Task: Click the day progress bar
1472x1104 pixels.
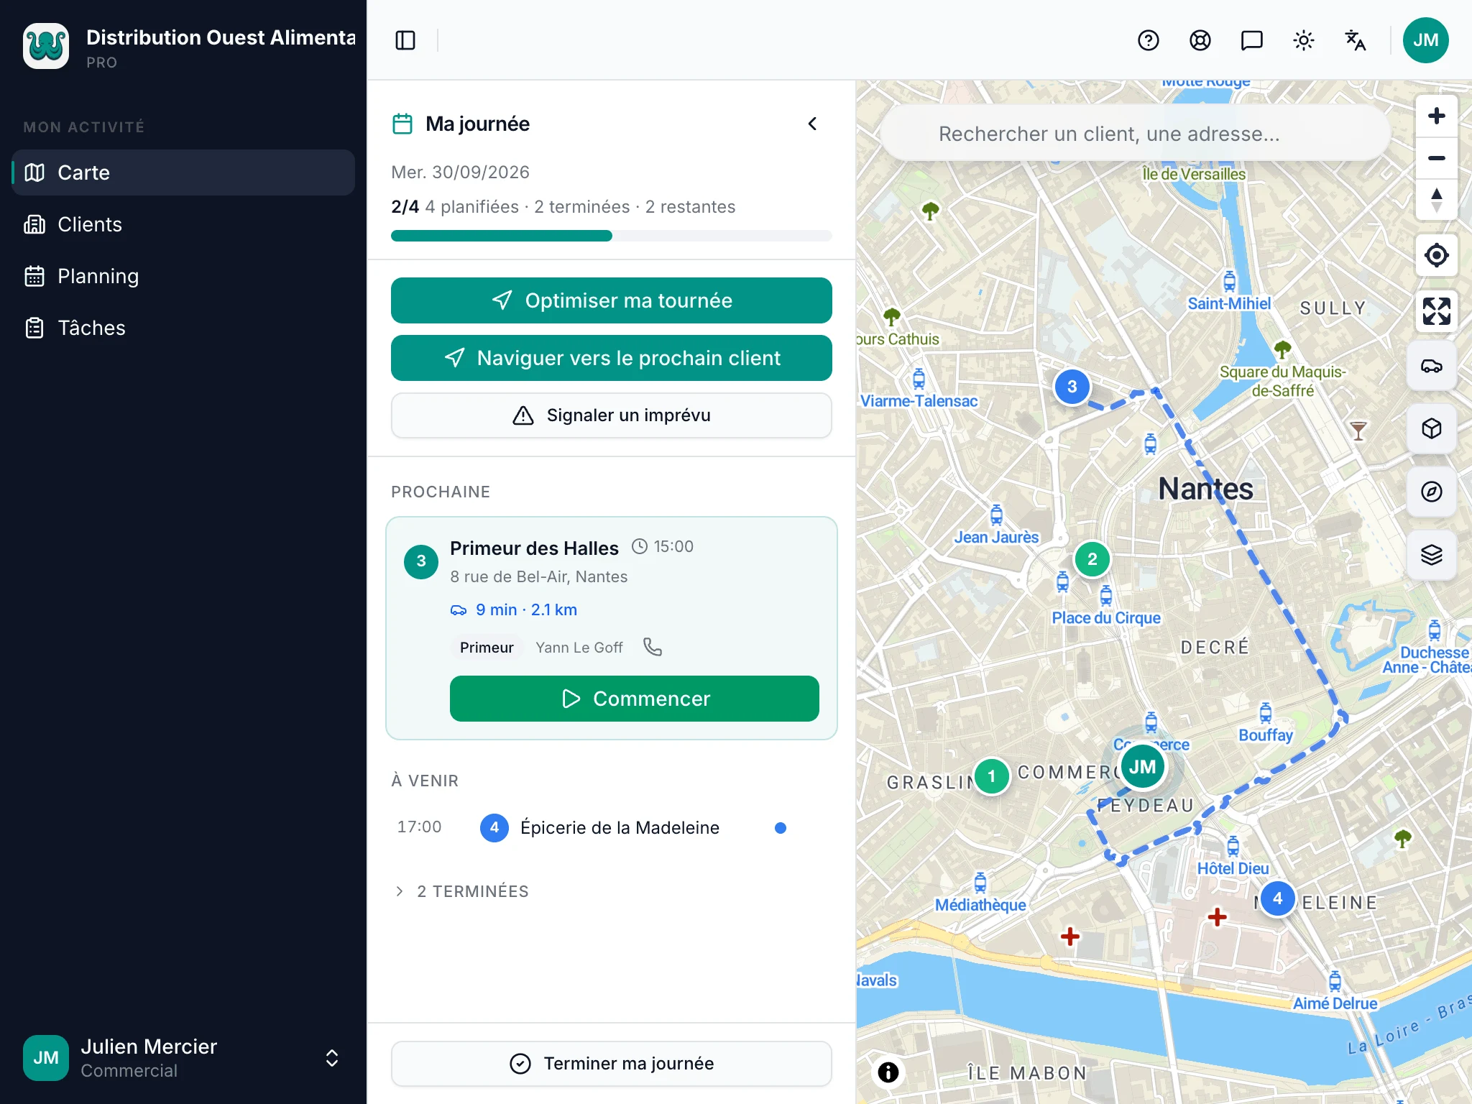Action: click(612, 236)
